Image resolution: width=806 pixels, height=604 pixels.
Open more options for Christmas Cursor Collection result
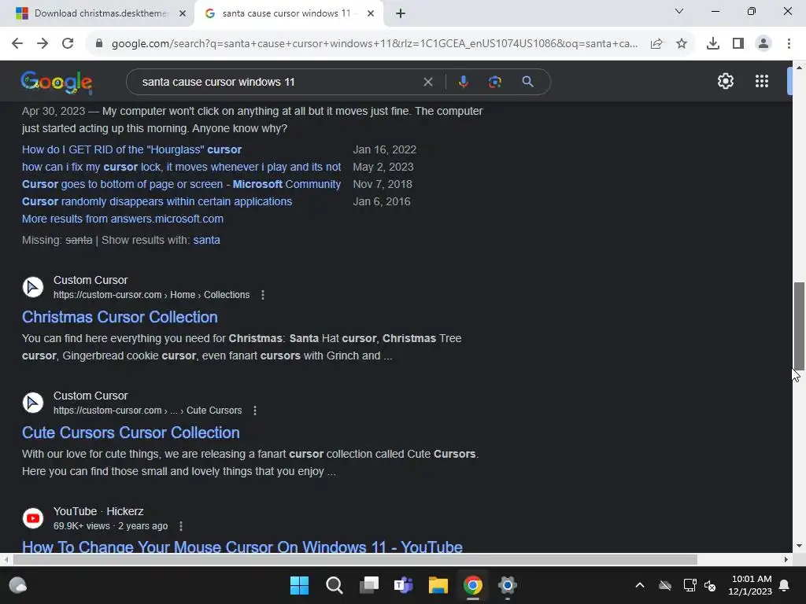pyautogui.click(x=263, y=295)
